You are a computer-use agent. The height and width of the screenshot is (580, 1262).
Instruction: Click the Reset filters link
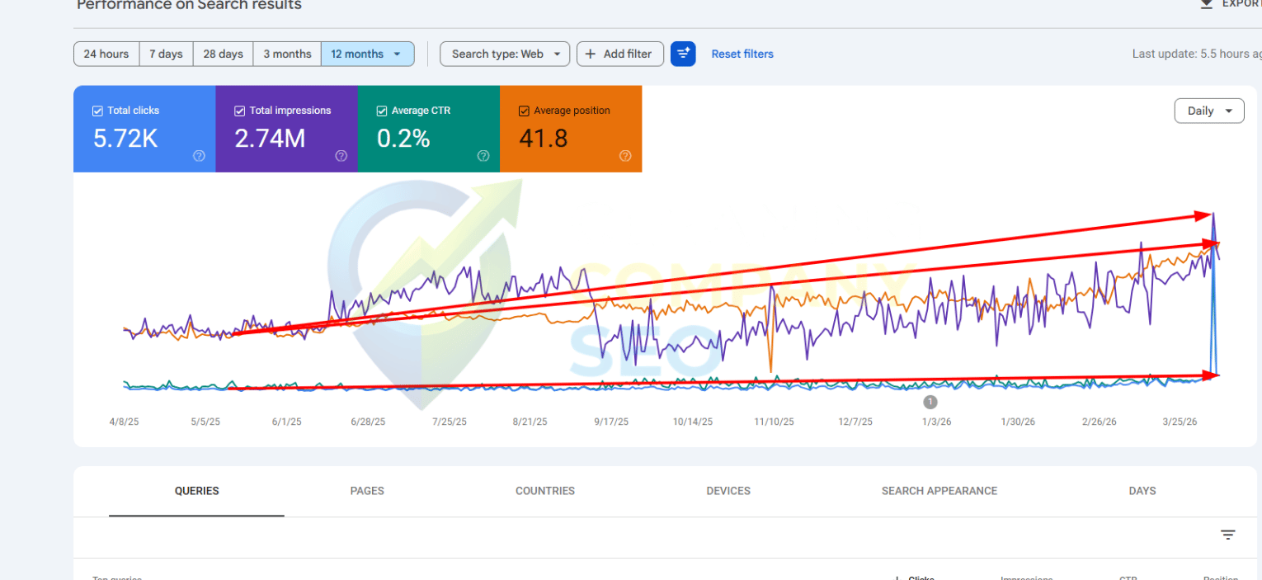click(x=742, y=54)
